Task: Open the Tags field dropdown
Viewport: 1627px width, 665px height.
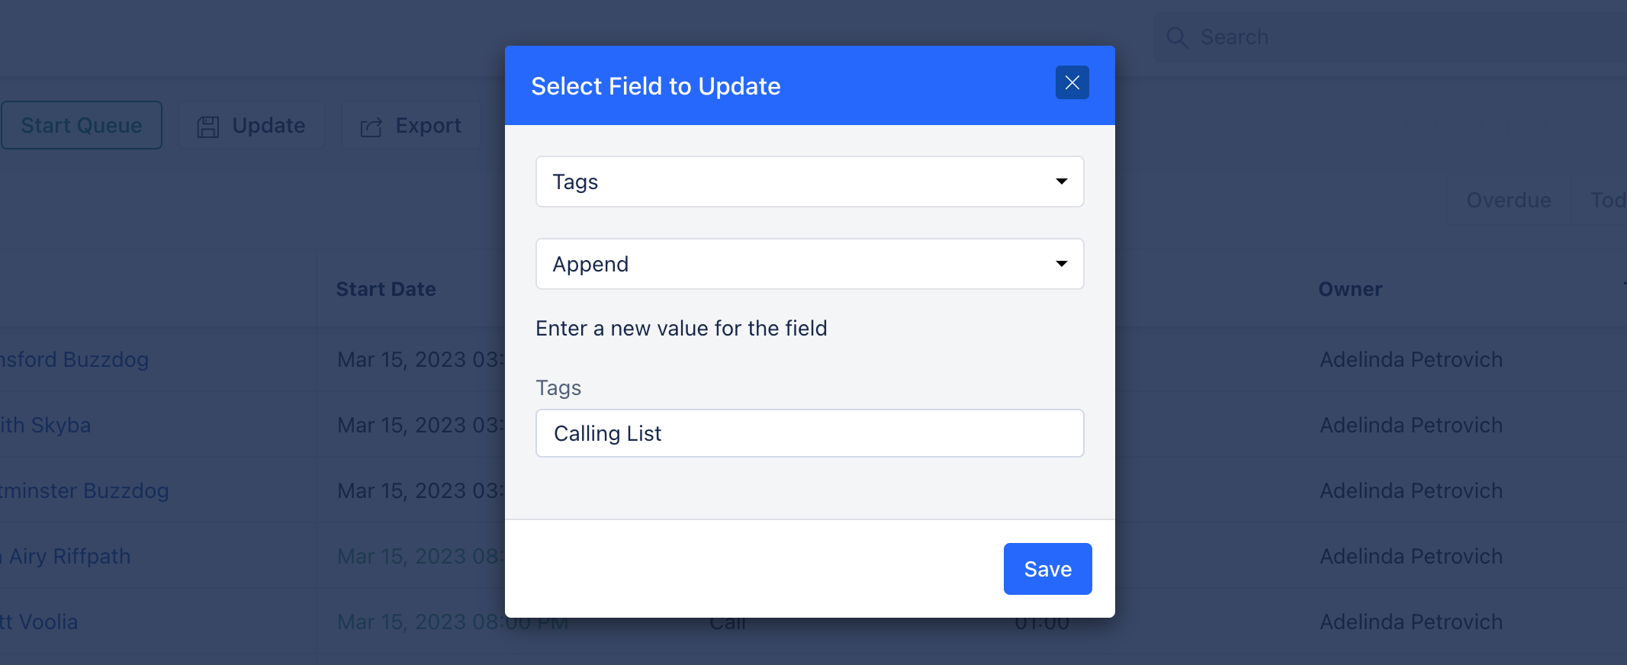Action: click(809, 182)
